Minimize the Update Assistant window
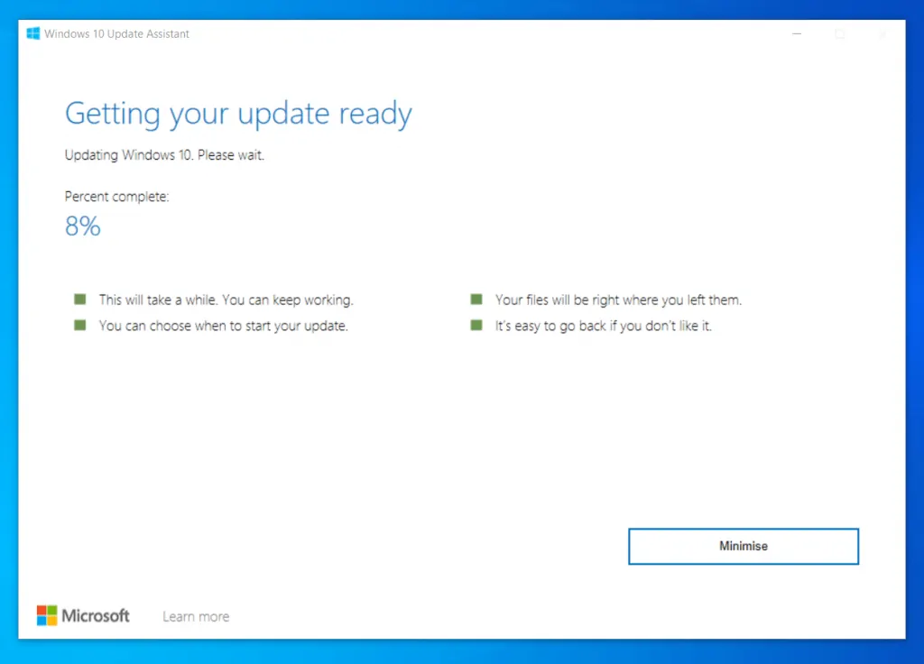This screenshot has height=664, width=924. (797, 34)
